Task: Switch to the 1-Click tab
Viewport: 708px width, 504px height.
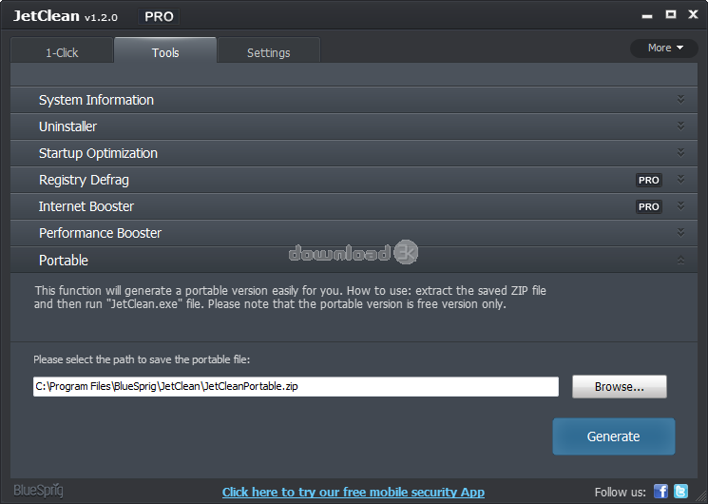Action: 62,52
